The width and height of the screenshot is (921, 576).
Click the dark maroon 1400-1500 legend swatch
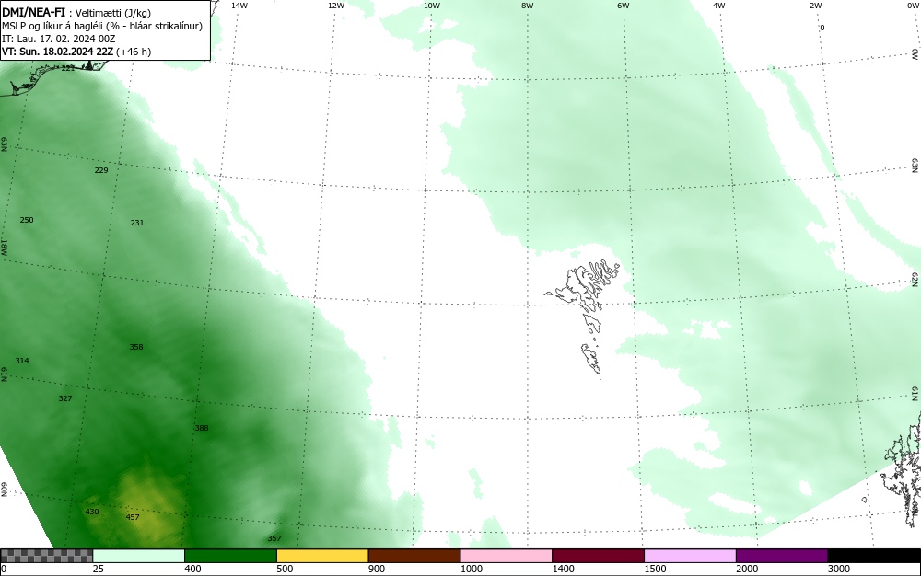pyautogui.click(x=598, y=556)
